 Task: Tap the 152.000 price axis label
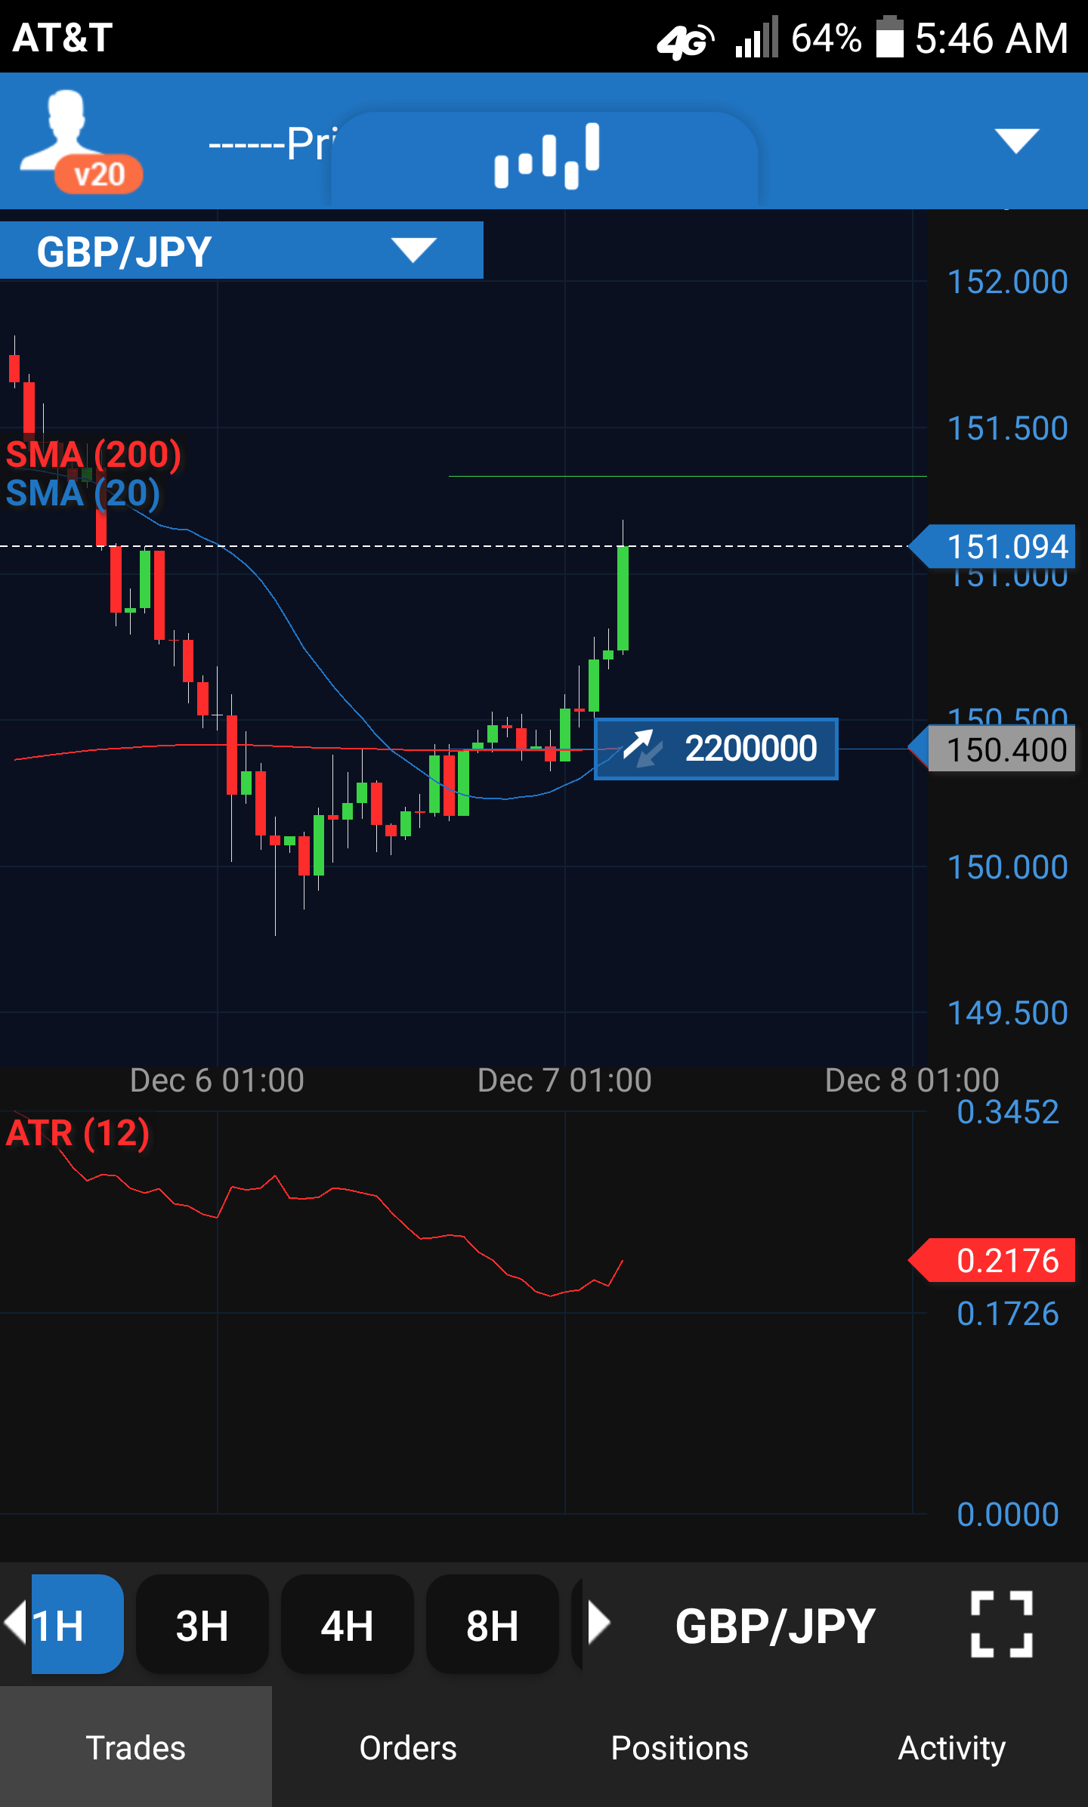(1007, 282)
